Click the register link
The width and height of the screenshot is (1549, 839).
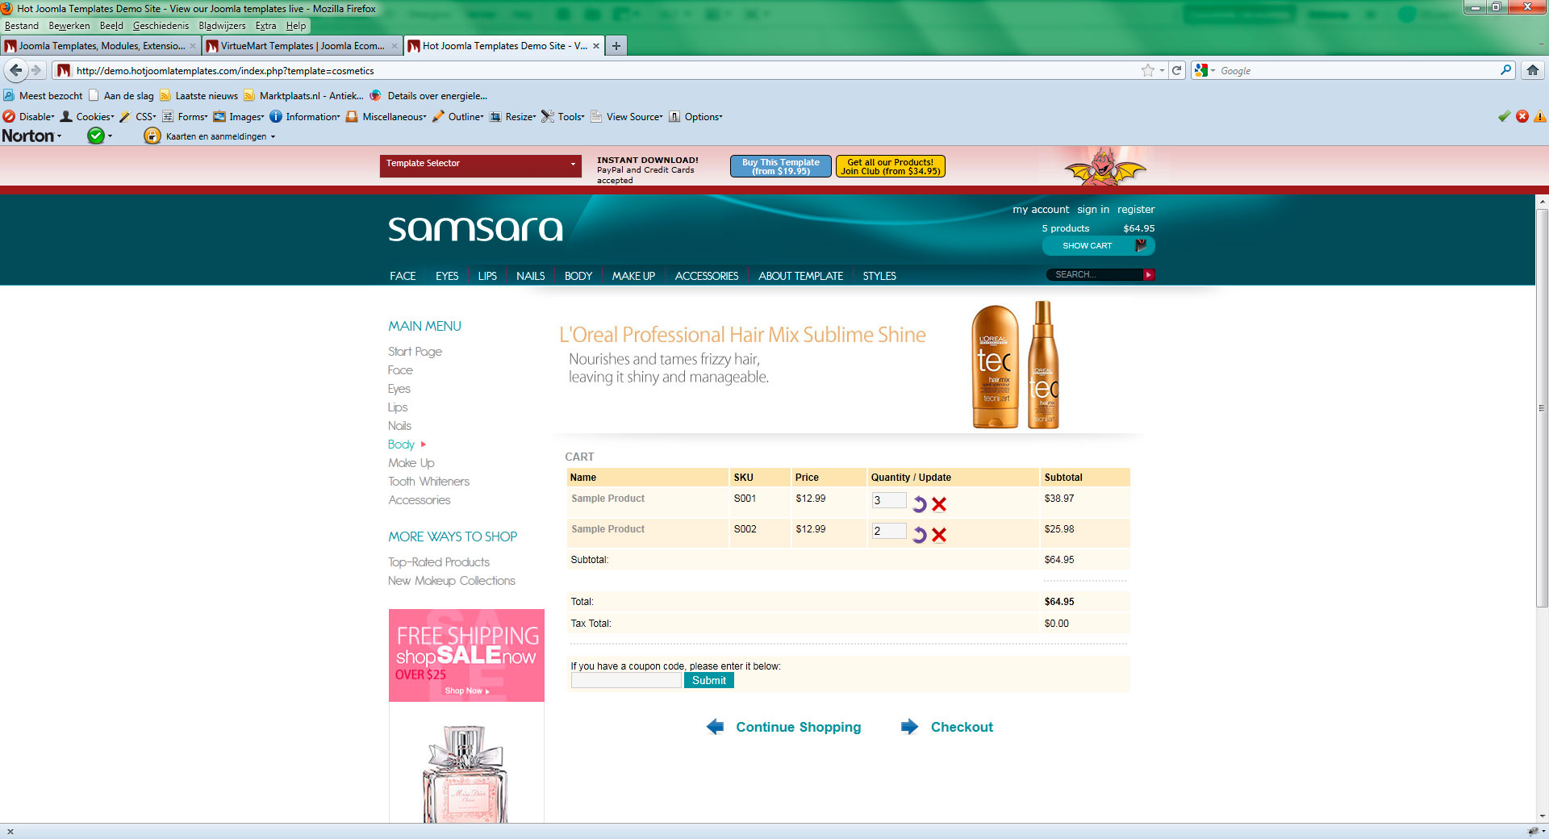pos(1136,210)
